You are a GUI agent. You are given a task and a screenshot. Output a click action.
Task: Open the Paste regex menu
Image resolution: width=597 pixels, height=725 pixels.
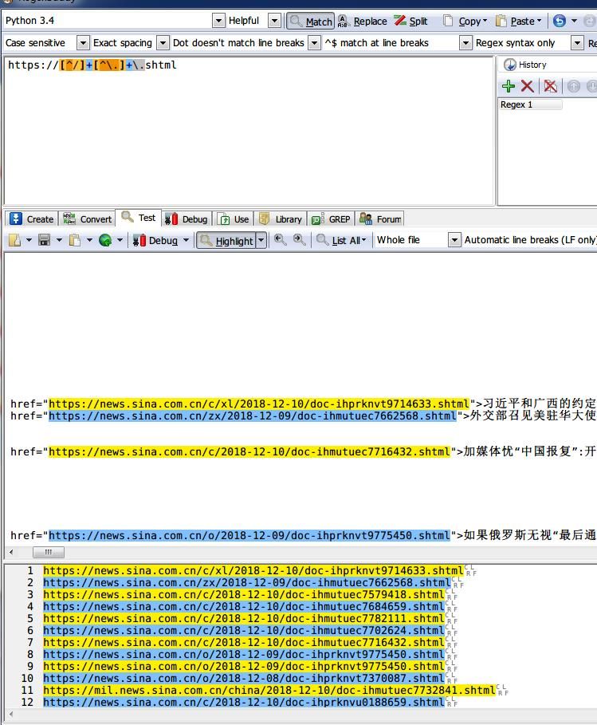[x=518, y=22]
